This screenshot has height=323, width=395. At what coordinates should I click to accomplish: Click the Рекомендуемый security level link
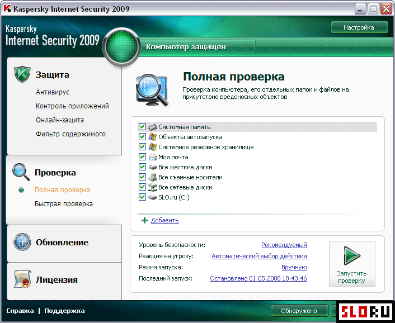pyautogui.click(x=284, y=245)
